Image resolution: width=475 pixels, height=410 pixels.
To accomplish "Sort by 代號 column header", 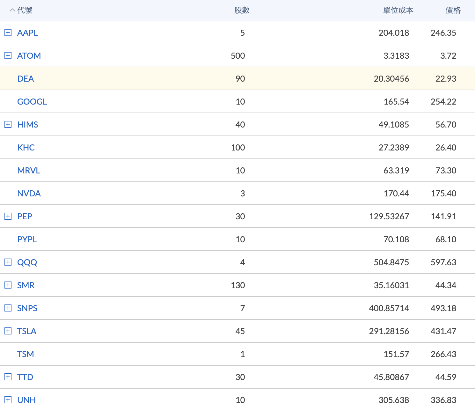I will point(25,10).
